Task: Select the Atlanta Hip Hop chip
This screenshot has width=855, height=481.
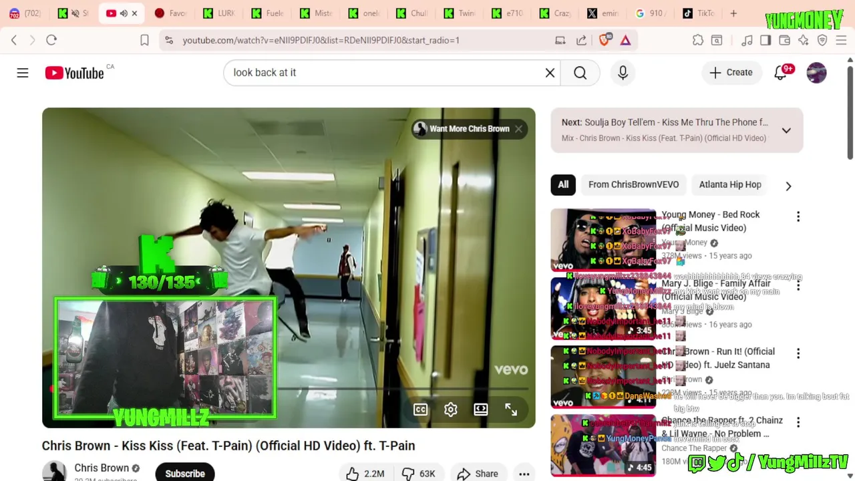Action: pyautogui.click(x=730, y=184)
